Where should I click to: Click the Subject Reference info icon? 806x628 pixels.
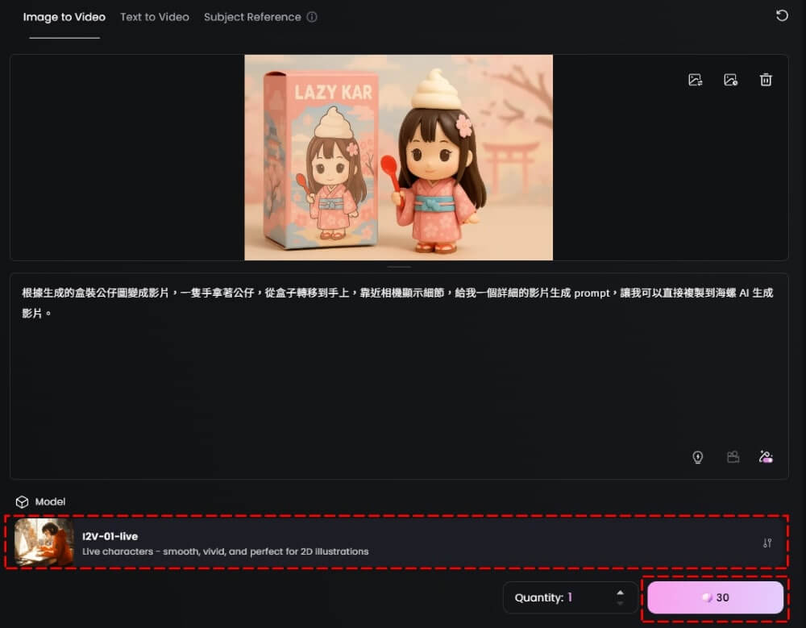tap(313, 16)
